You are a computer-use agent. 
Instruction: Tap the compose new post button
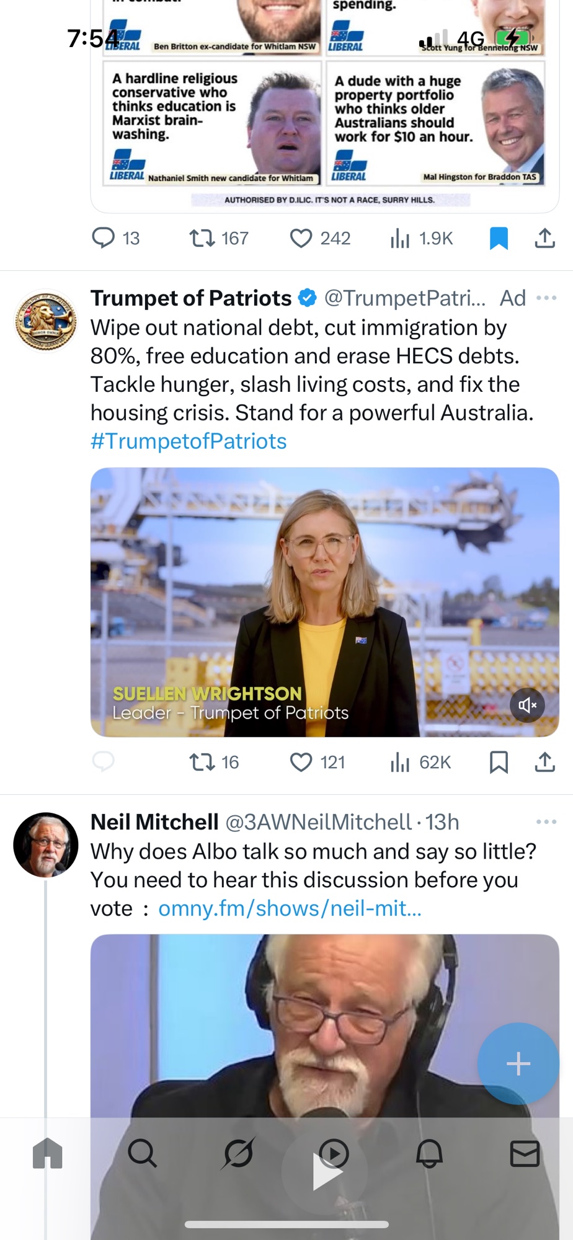point(518,1064)
